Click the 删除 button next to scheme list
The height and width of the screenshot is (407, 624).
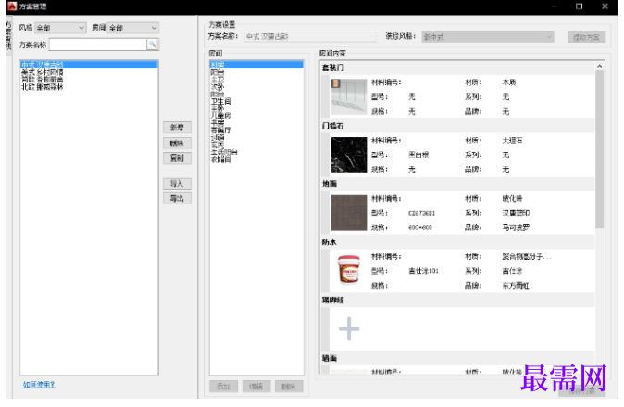(x=177, y=143)
